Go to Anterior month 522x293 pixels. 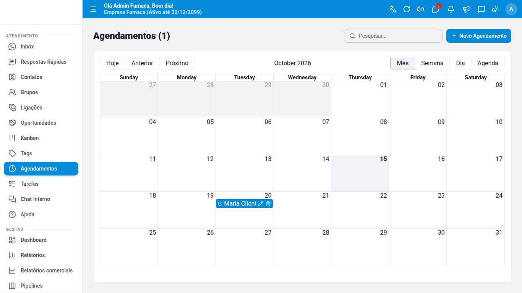142,63
